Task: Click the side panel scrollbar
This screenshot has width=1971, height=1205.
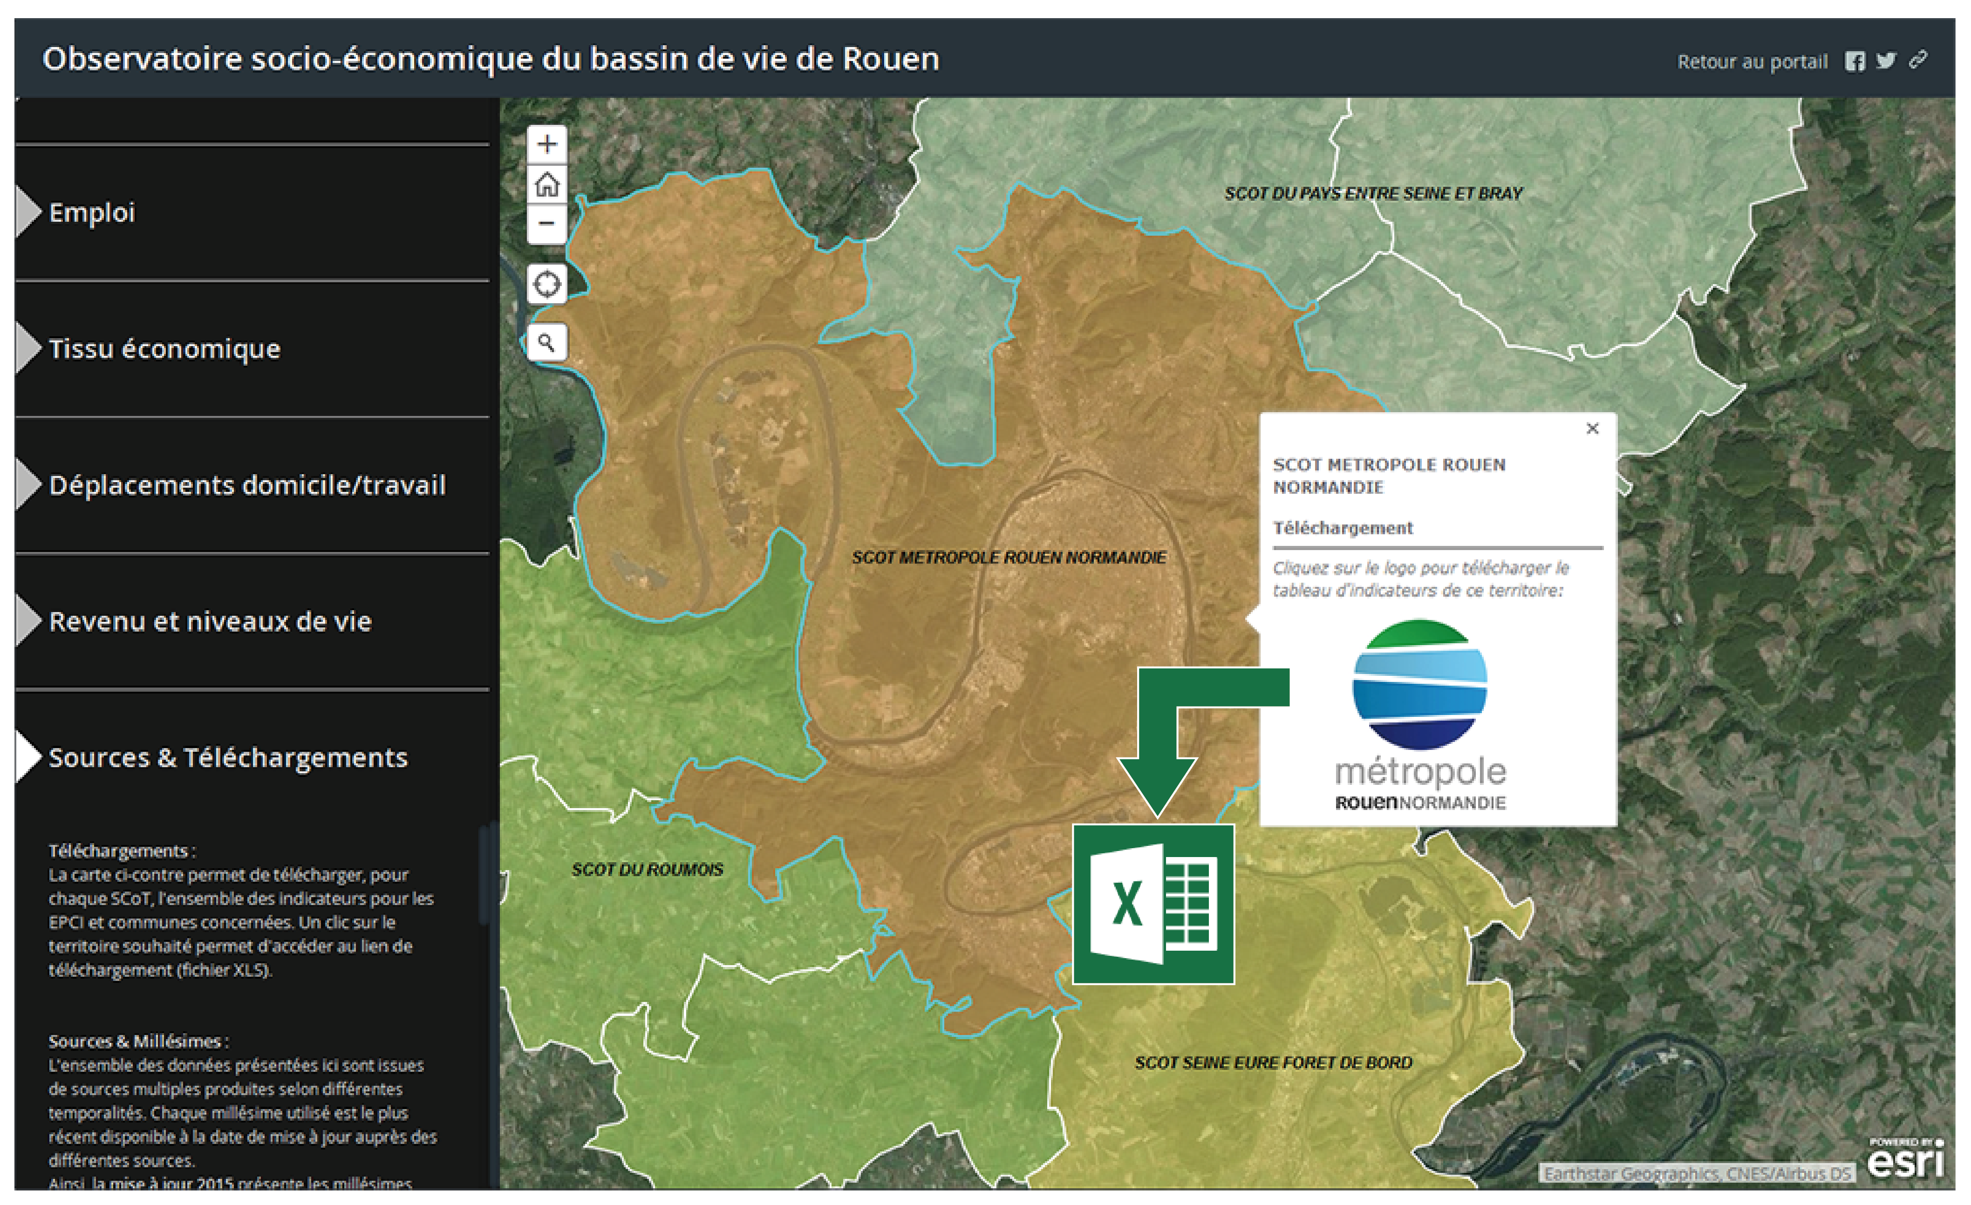Action: pyautogui.click(x=483, y=876)
